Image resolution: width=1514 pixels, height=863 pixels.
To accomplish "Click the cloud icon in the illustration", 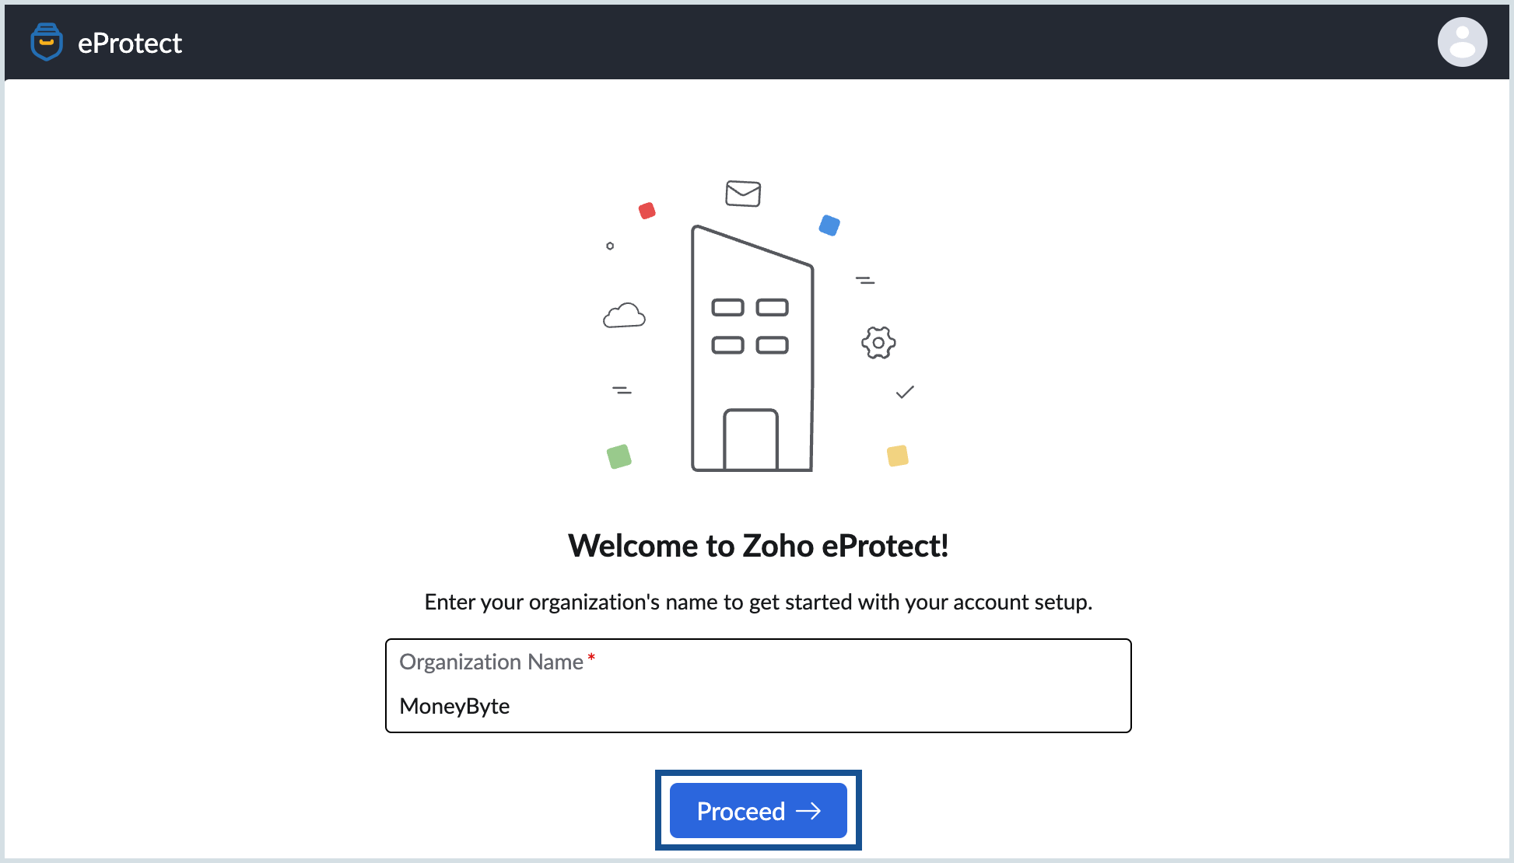I will (624, 316).
